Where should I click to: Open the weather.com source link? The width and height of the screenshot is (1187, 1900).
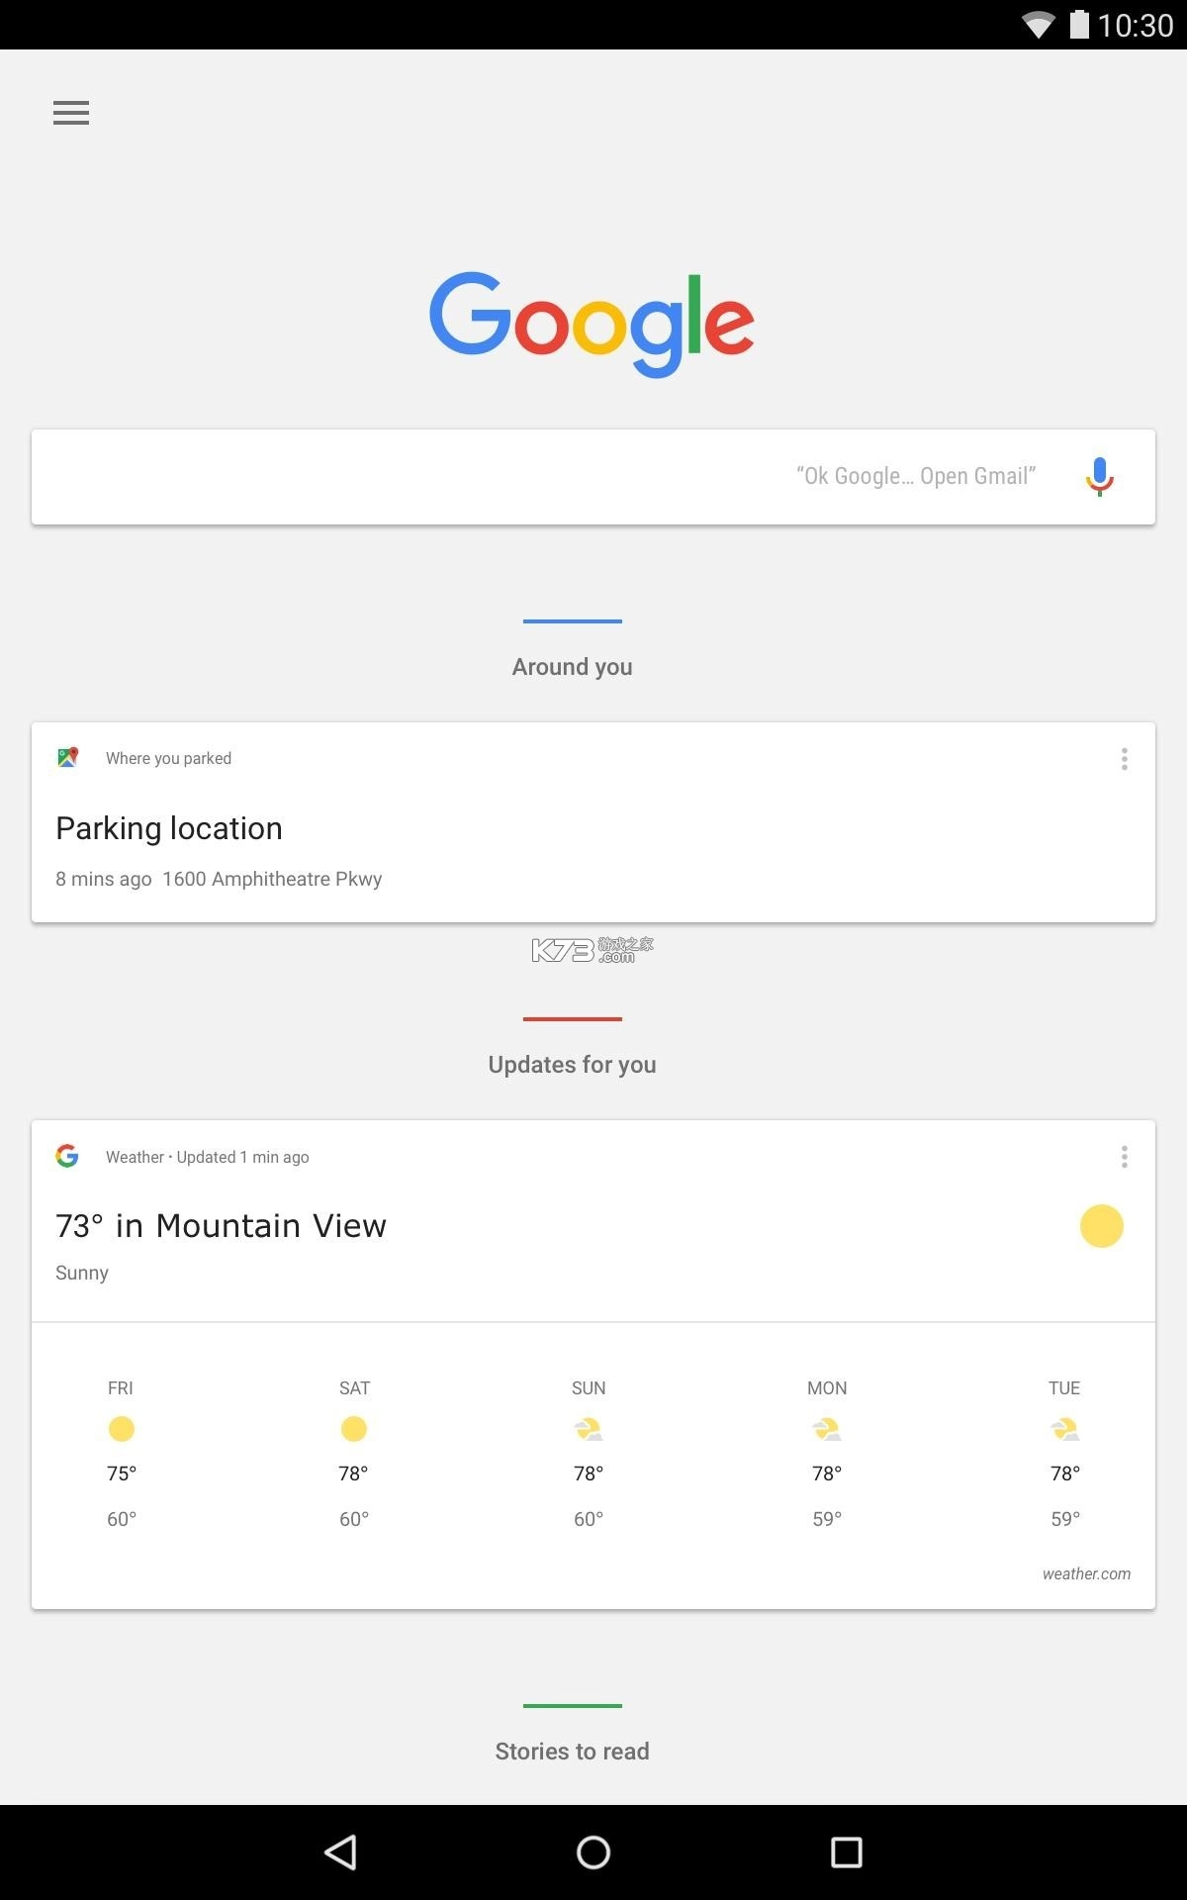coord(1085,1573)
